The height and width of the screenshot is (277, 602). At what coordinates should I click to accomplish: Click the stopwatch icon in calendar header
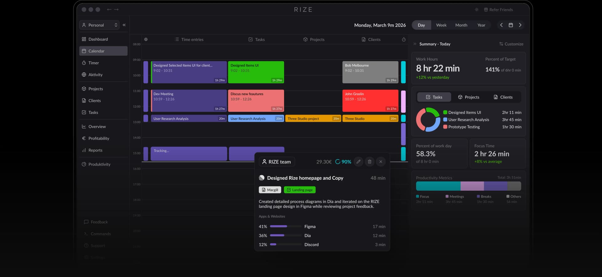pyautogui.click(x=404, y=39)
